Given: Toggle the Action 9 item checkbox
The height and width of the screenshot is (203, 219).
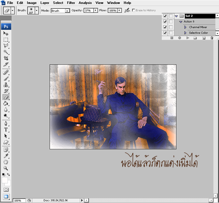Looking at the screenshot, I should [165, 22].
